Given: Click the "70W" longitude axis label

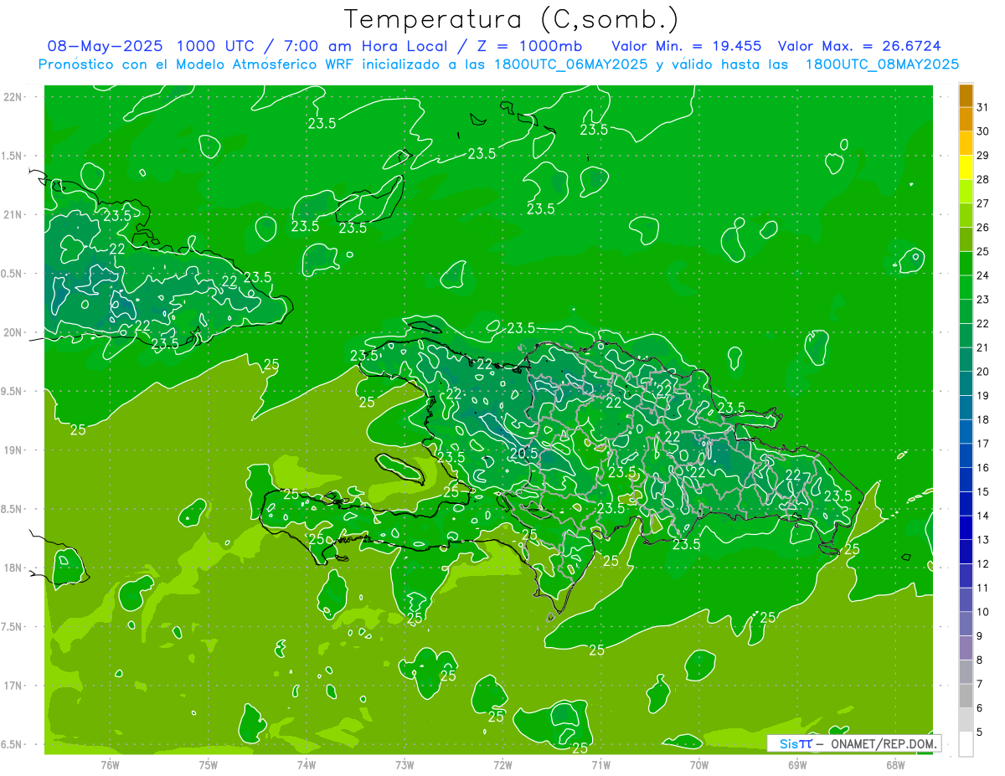Looking at the screenshot, I should 698,764.
